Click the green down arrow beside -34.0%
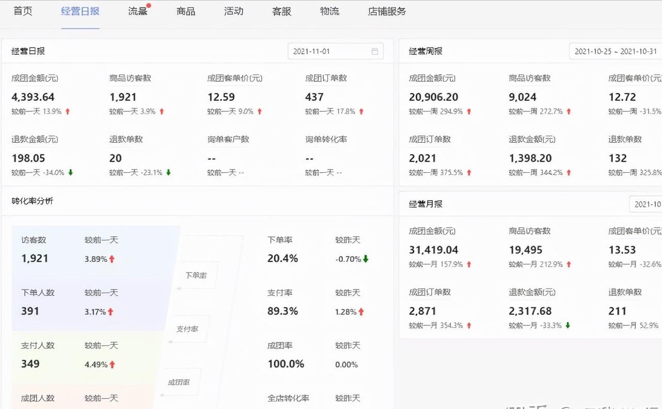 71,172
